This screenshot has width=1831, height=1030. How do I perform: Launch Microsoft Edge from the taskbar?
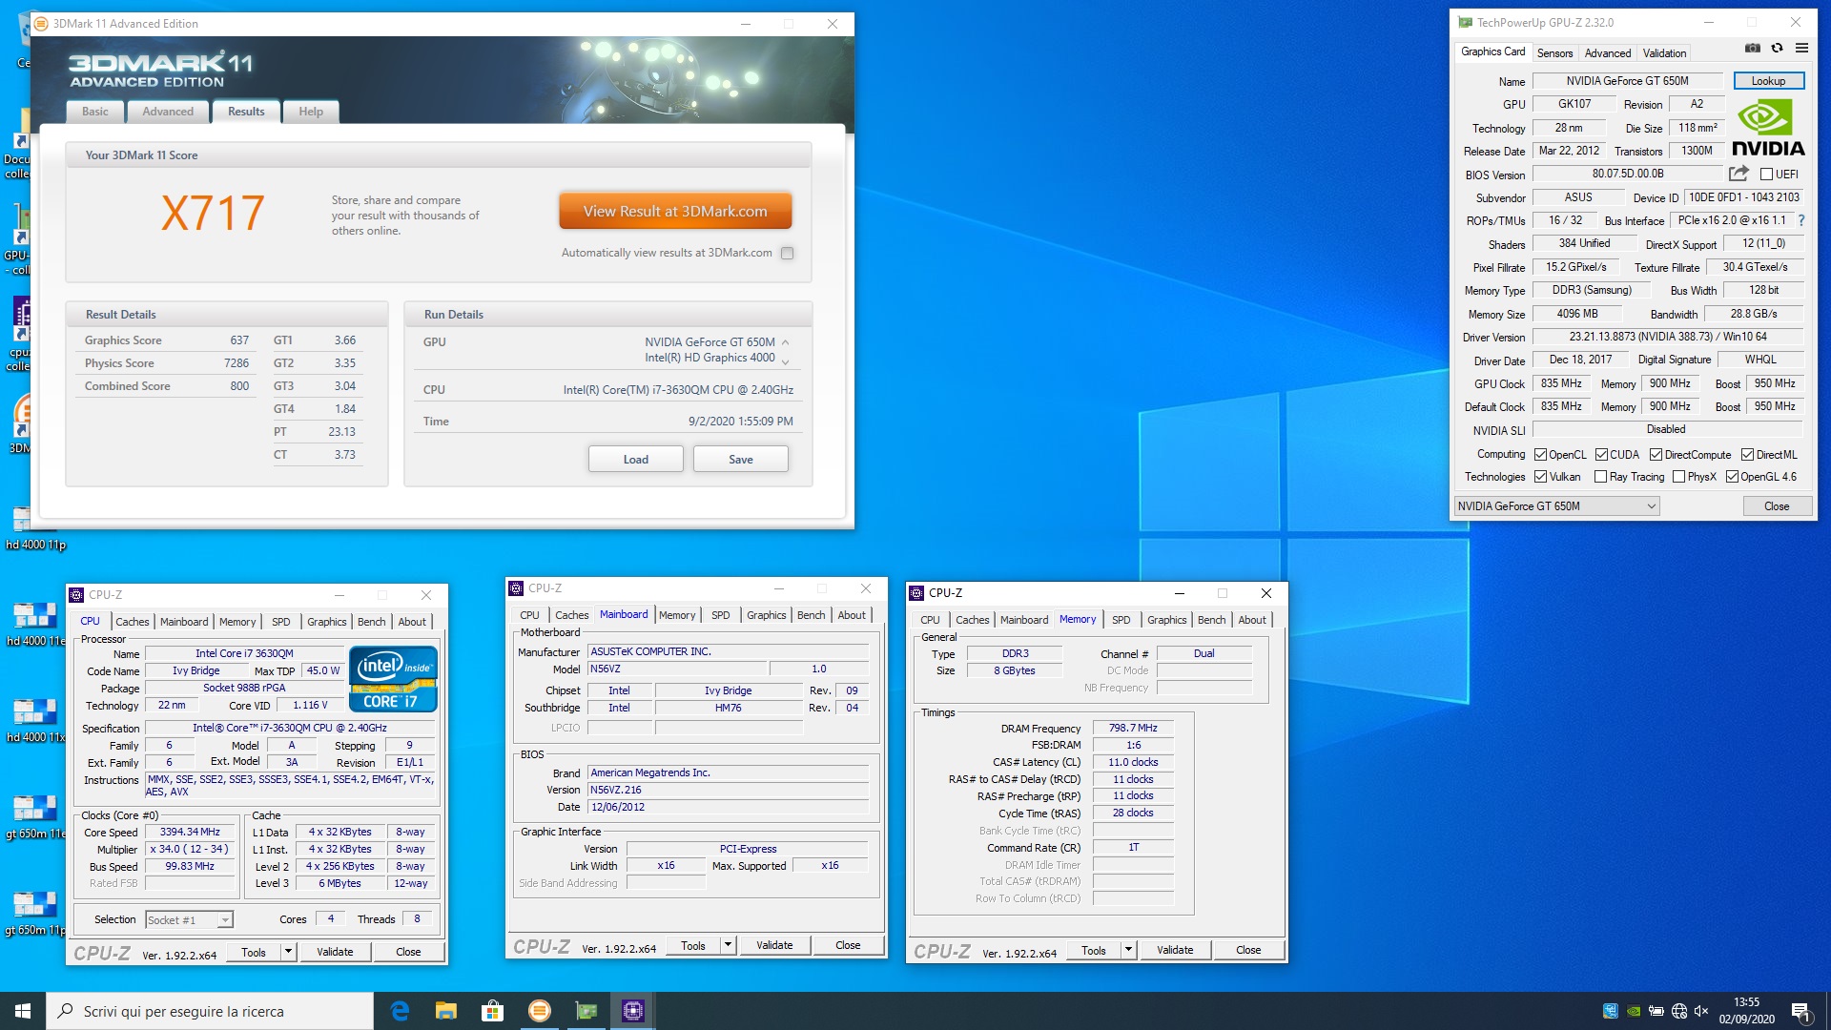click(400, 1011)
